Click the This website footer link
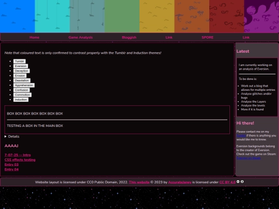Viewport: 279px width, 209px height. tap(139, 182)
